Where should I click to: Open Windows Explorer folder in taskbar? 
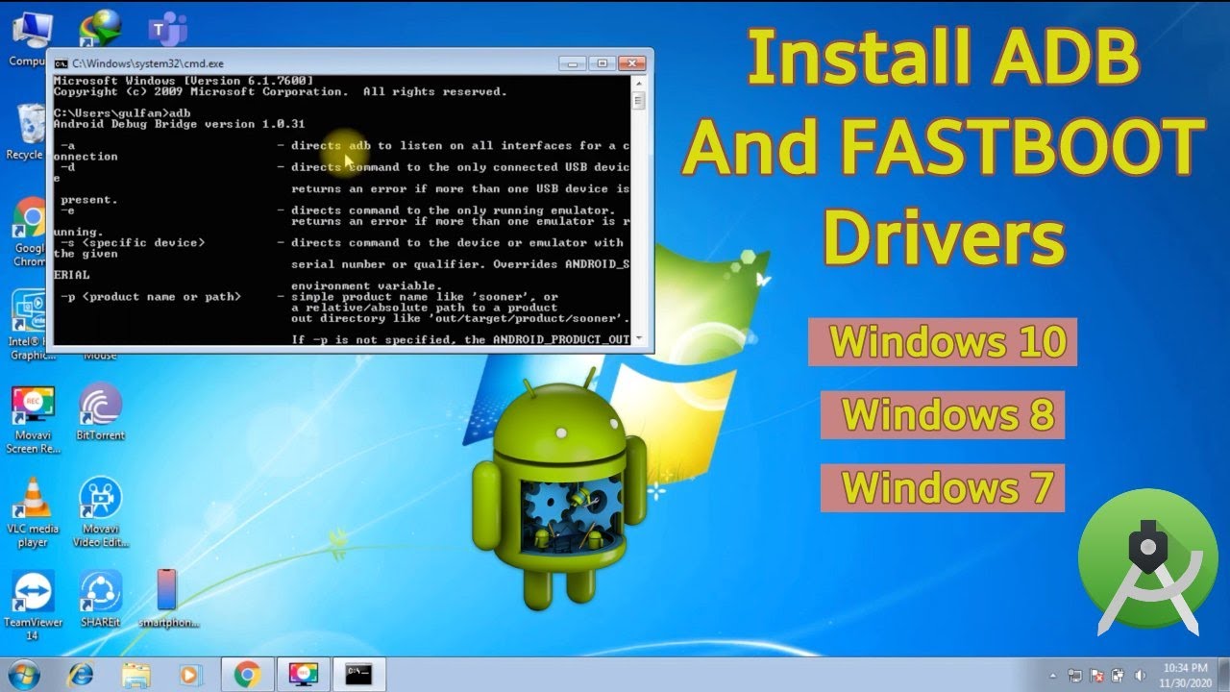pyautogui.click(x=135, y=675)
